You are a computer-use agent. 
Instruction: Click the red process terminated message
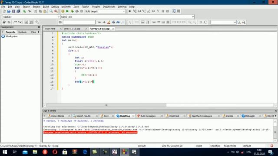point(90,132)
